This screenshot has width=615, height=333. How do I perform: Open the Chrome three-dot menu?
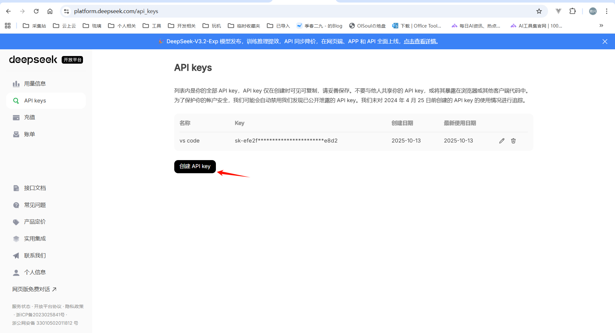607,11
